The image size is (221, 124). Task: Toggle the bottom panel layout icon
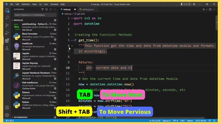click(186, 4)
